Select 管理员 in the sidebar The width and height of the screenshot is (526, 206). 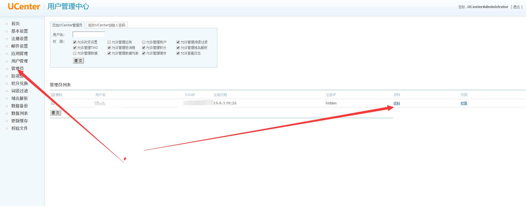[17, 68]
